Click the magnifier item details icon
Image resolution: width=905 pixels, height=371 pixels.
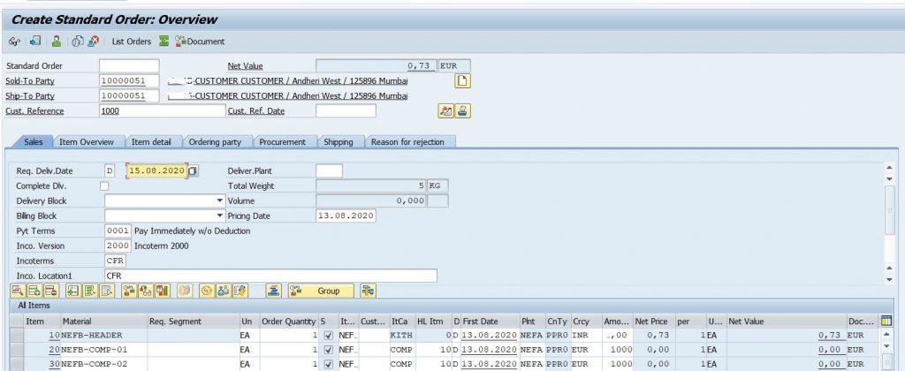(x=18, y=291)
